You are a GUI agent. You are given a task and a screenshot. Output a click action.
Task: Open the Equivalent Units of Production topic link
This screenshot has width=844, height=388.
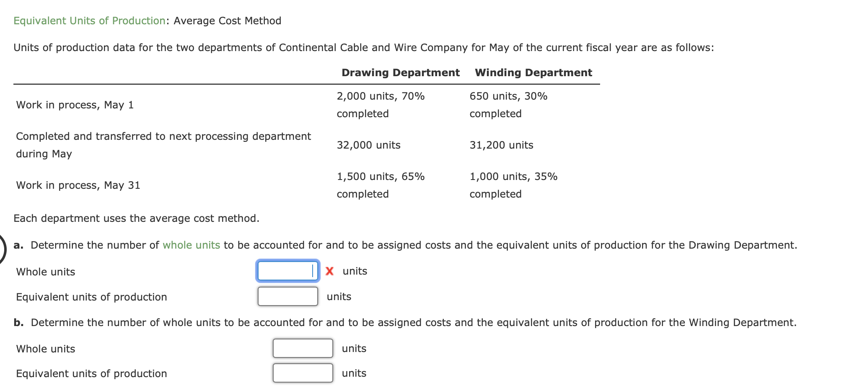89,21
